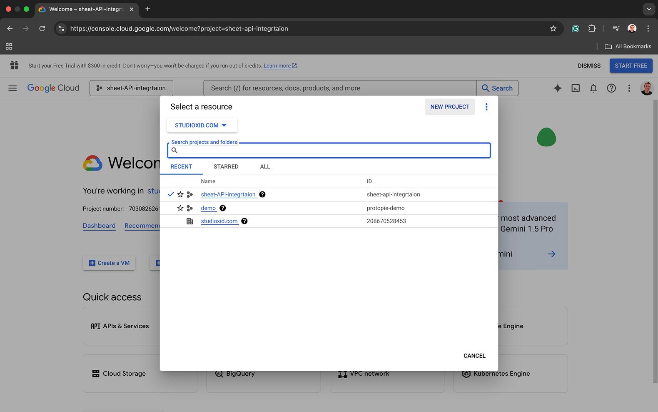658x412 pixels.
Task: Reload the page
Action: pyautogui.click(x=42, y=28)
